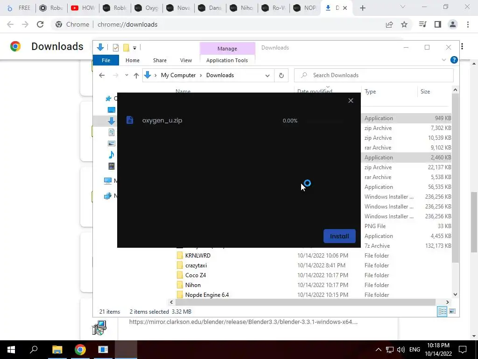
Task: Share this page icon in Chrome
Action: coord(389,24)
